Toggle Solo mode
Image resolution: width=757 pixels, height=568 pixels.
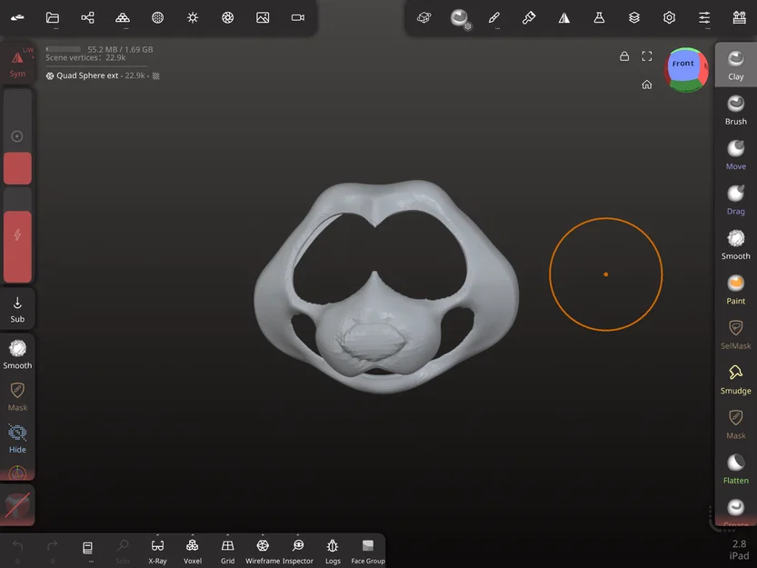123,551
